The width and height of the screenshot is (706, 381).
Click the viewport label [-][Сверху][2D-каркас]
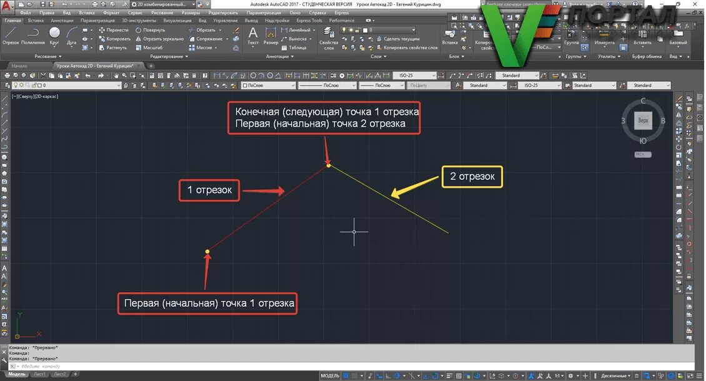34,96
